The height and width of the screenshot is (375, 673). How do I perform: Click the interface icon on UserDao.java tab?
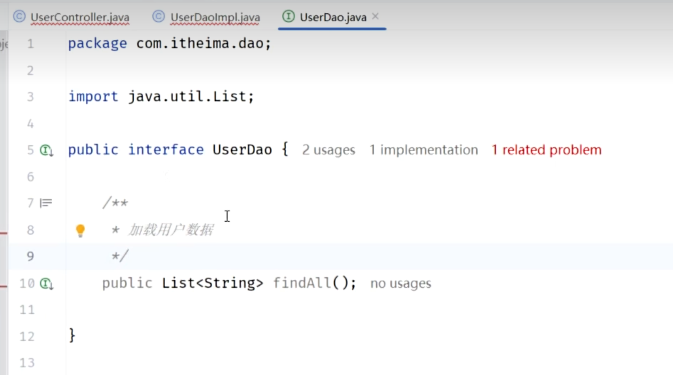tap(288, 16)
